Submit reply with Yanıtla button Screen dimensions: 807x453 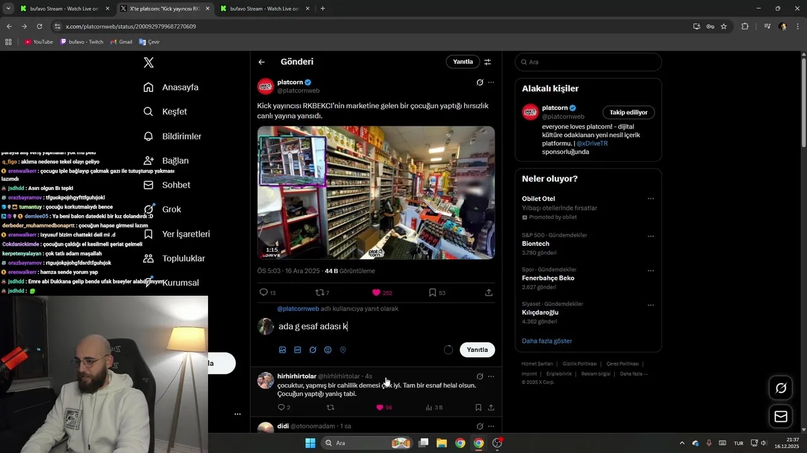[x=477, y=350]
